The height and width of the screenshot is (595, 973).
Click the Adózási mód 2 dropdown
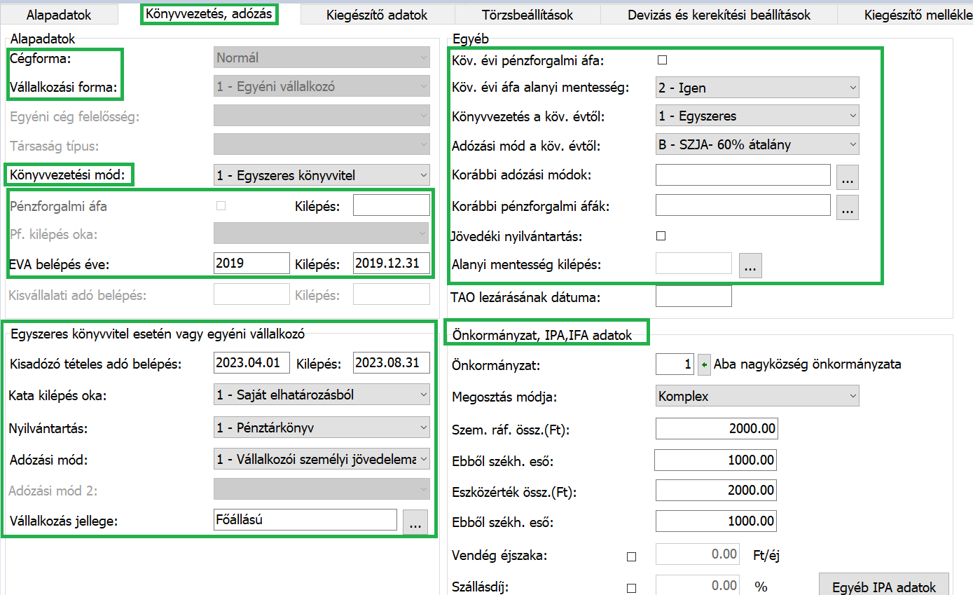(322, 488)
